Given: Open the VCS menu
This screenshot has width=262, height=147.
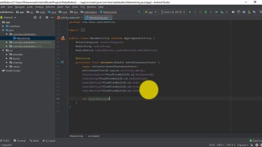Looking at the screenshot, I should [x=82, y=7].
